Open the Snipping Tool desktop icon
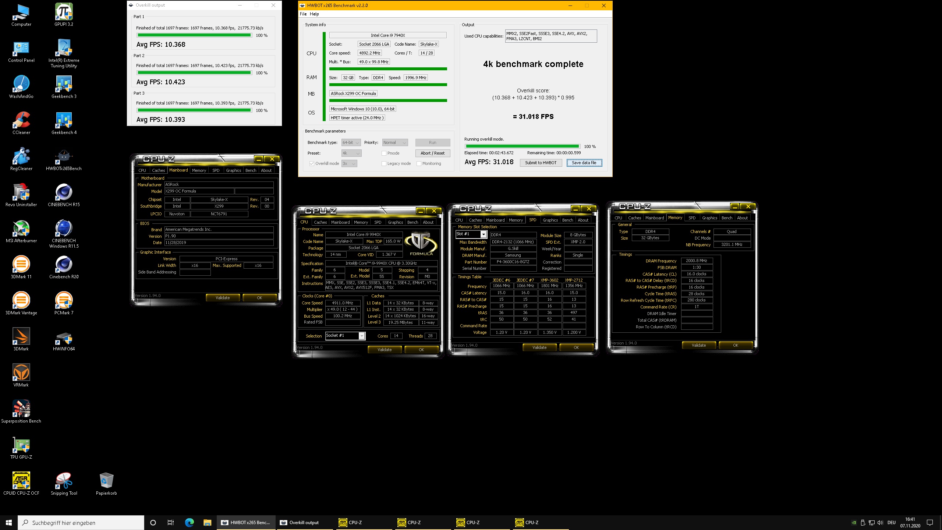The image size is (942, 530). click(x=64, y=484)
